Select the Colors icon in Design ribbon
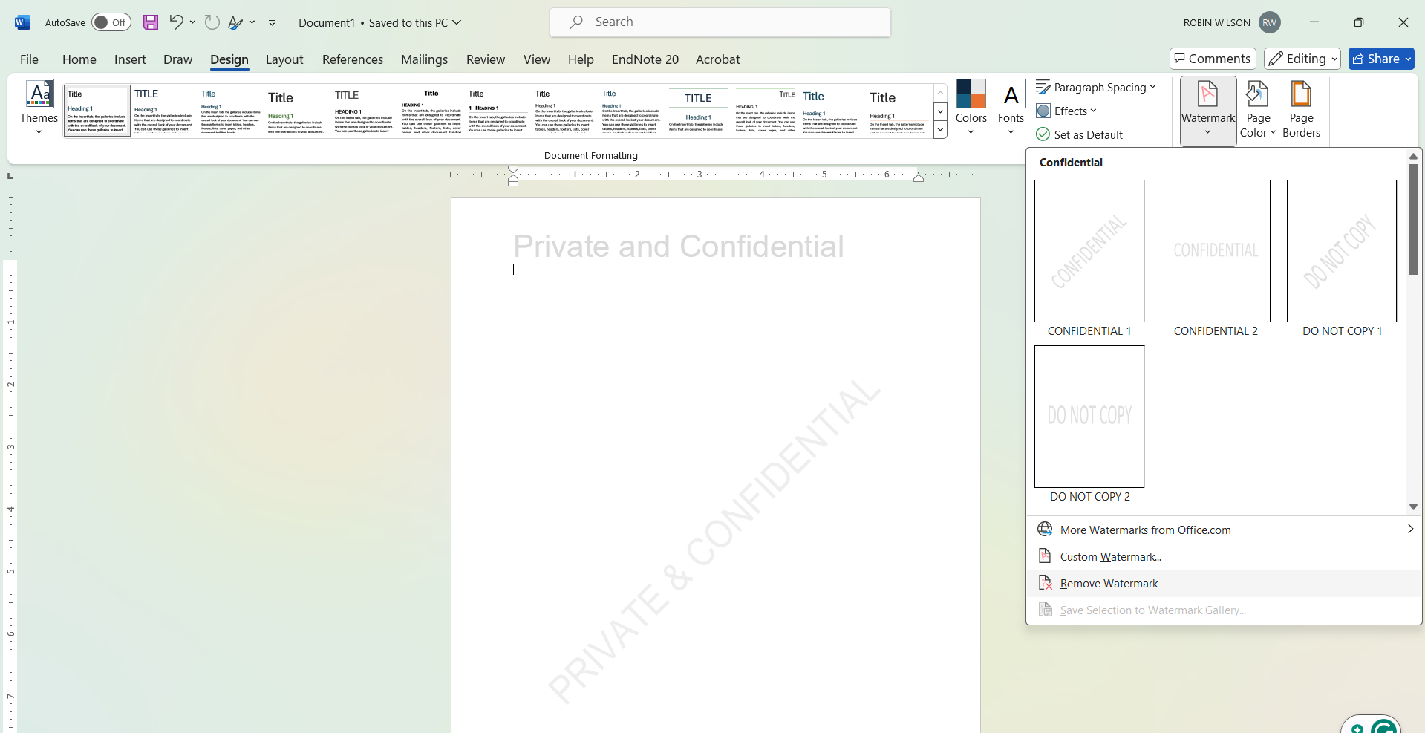1425x733 pixels. click(x=971, y=106)
